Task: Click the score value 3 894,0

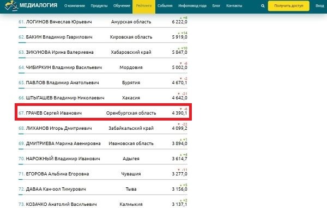Action: (179, 143)
